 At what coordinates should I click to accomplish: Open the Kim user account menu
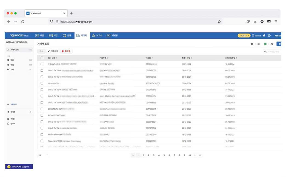278,36
